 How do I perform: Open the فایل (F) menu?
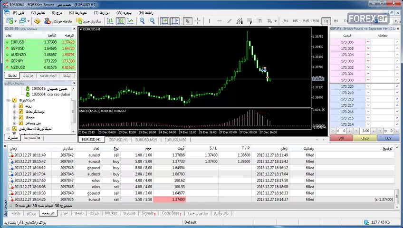coord(19,12)
